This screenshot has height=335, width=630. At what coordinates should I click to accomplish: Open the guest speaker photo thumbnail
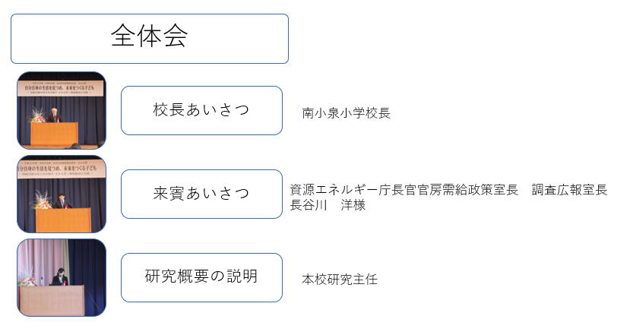click(62, 194)
